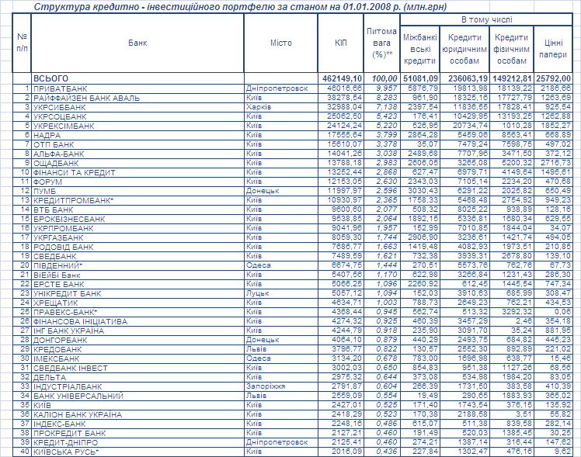581x457 pixels.
Task: Select the УНІКРЕДИТ БАНК cell
Action: click(x=137, y=293)
